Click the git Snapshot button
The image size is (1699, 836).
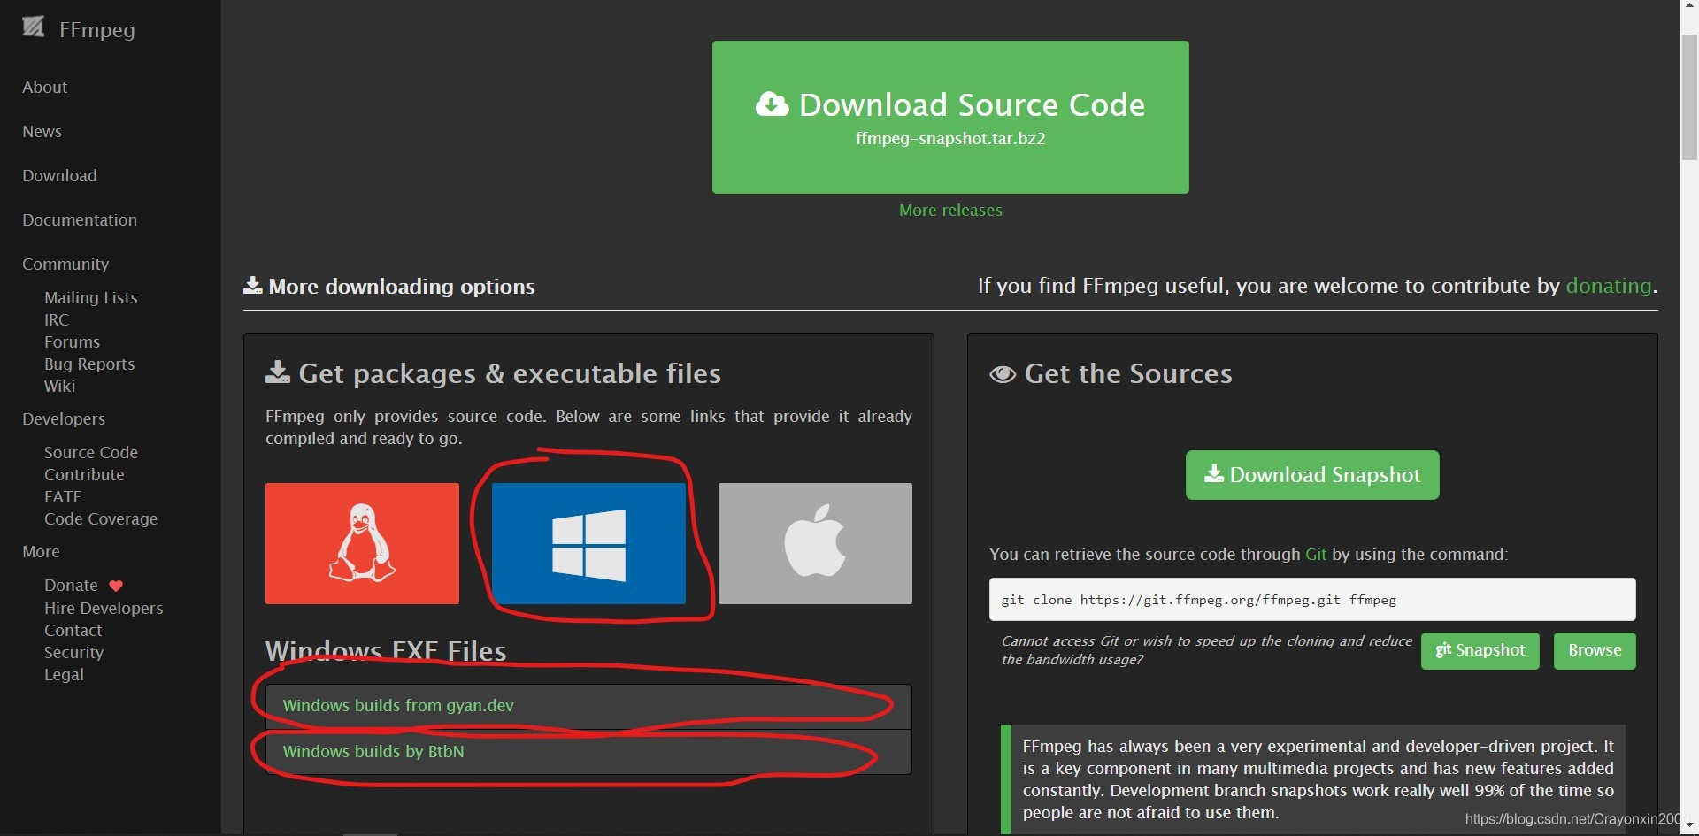coord(1480,651)
